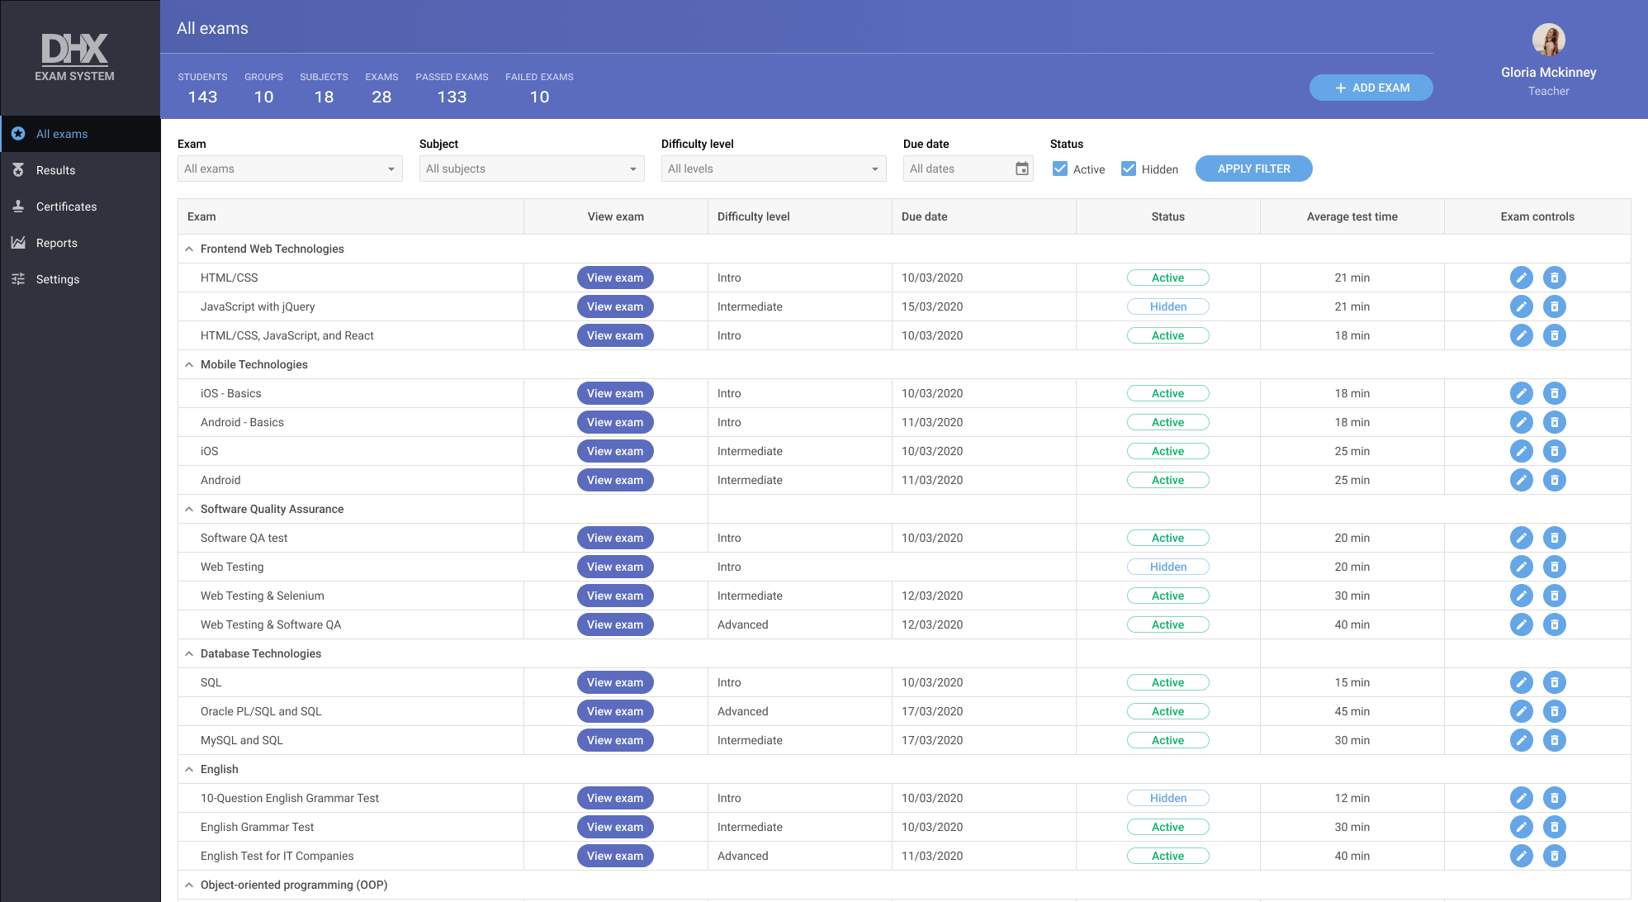Viewport: 1648px width, 902px height.
Task: Click the delete icon for iOS exam
Action: pyautogui.click(x=1554, y=450)
